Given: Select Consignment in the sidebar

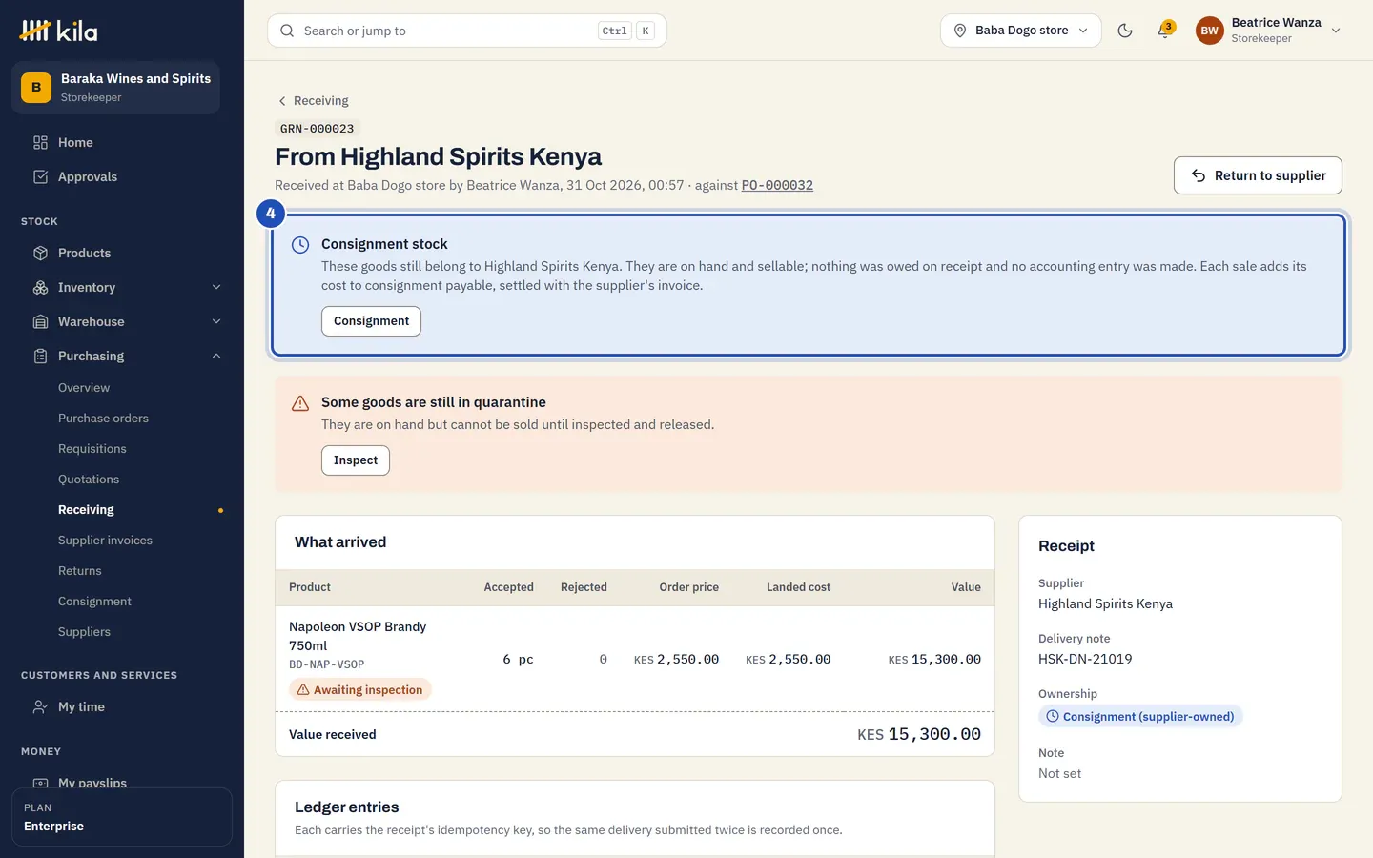Looking at the screenshot, I should click(94, 602).
